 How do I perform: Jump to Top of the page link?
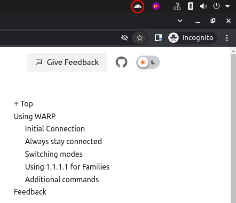coord(24,104)
